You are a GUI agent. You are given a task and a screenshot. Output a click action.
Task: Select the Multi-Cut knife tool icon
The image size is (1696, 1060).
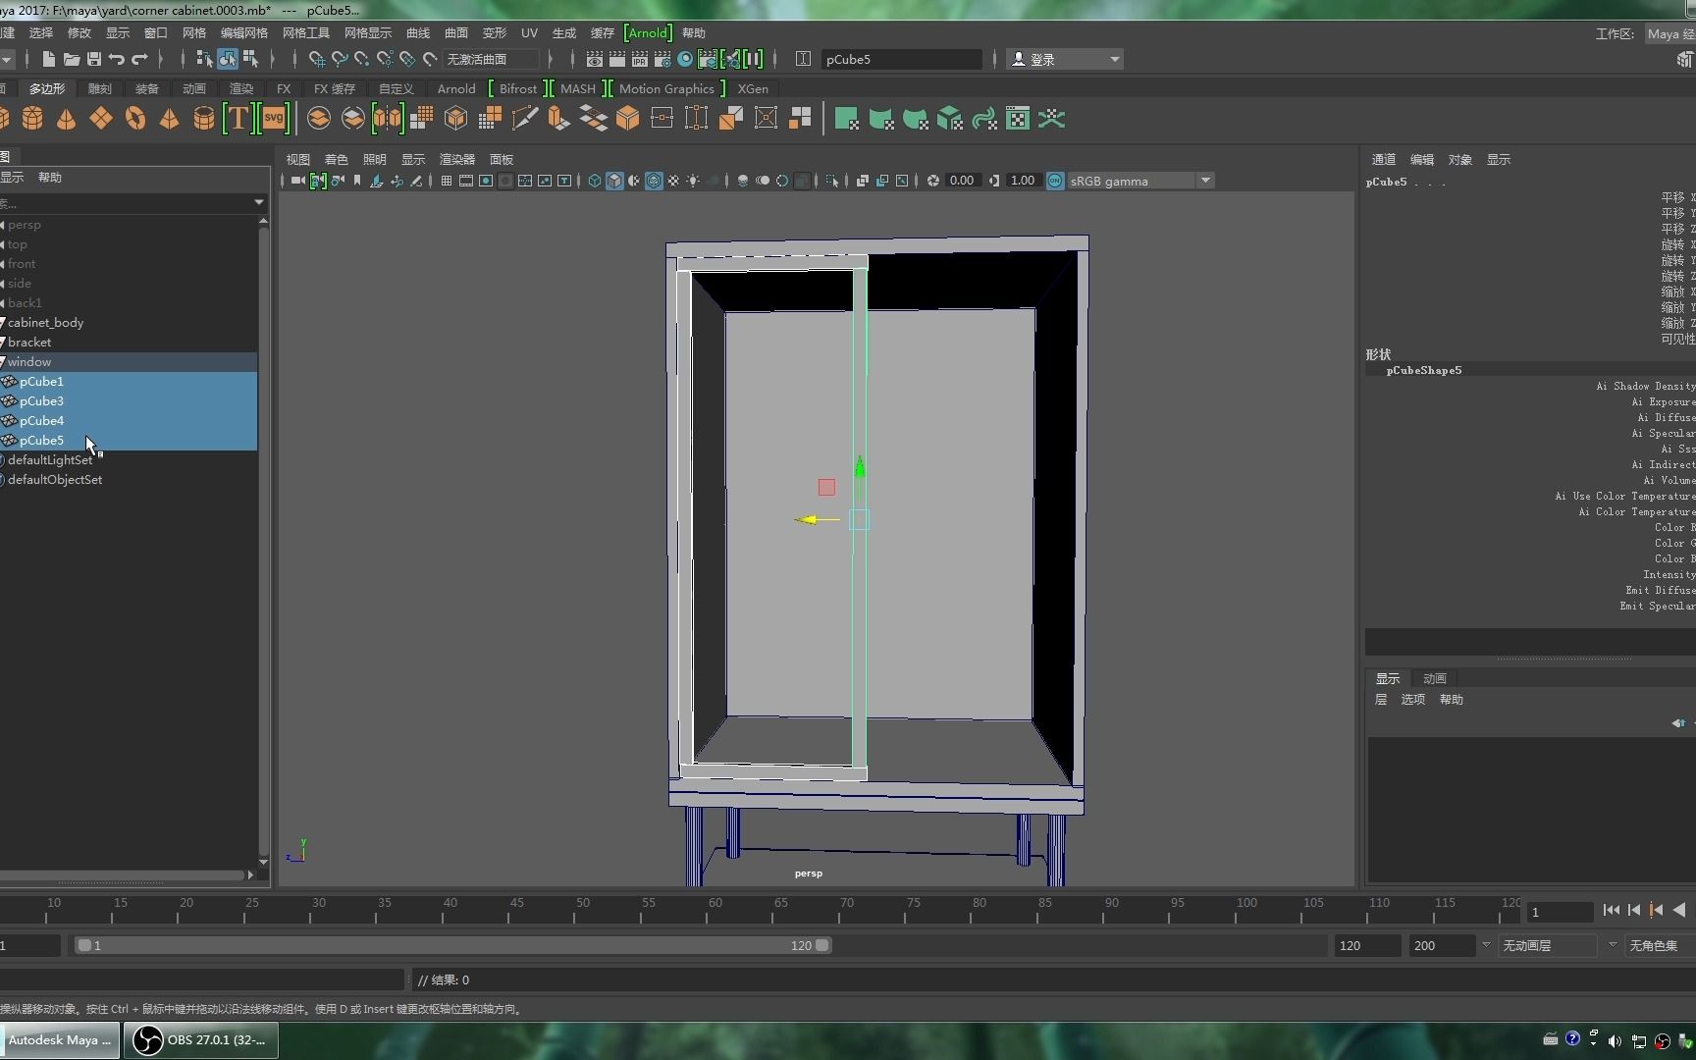point(525,119)
